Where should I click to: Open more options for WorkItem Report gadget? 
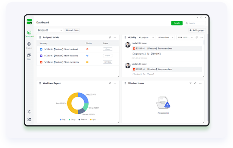[115, 83]
